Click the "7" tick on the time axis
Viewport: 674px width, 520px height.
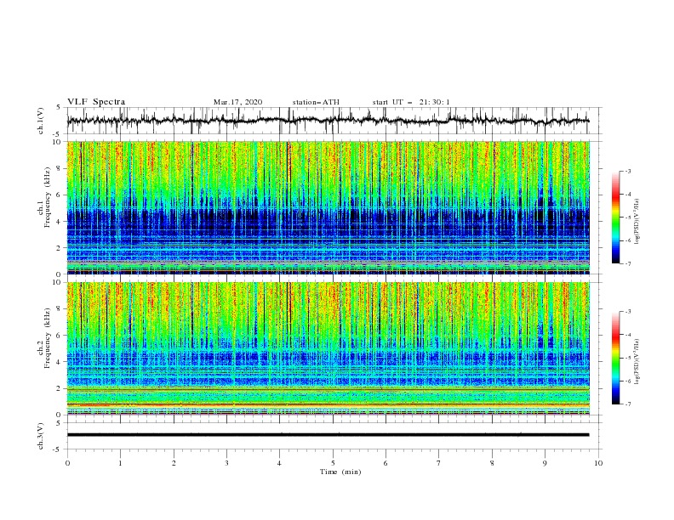point(439,463)
